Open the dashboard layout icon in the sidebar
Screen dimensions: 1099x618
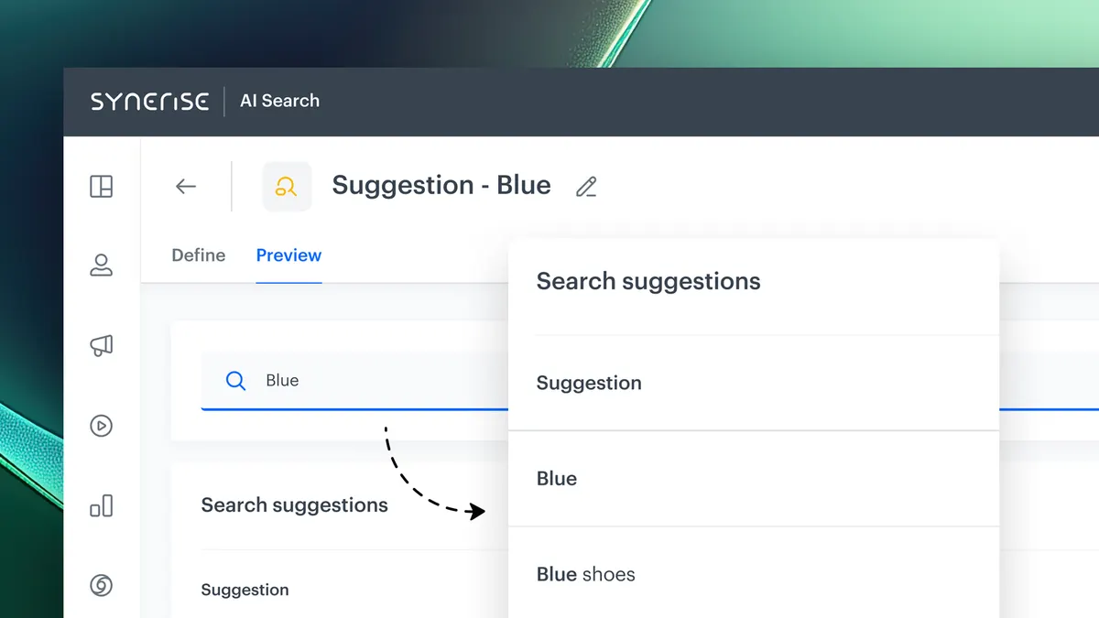pos(102,186)
